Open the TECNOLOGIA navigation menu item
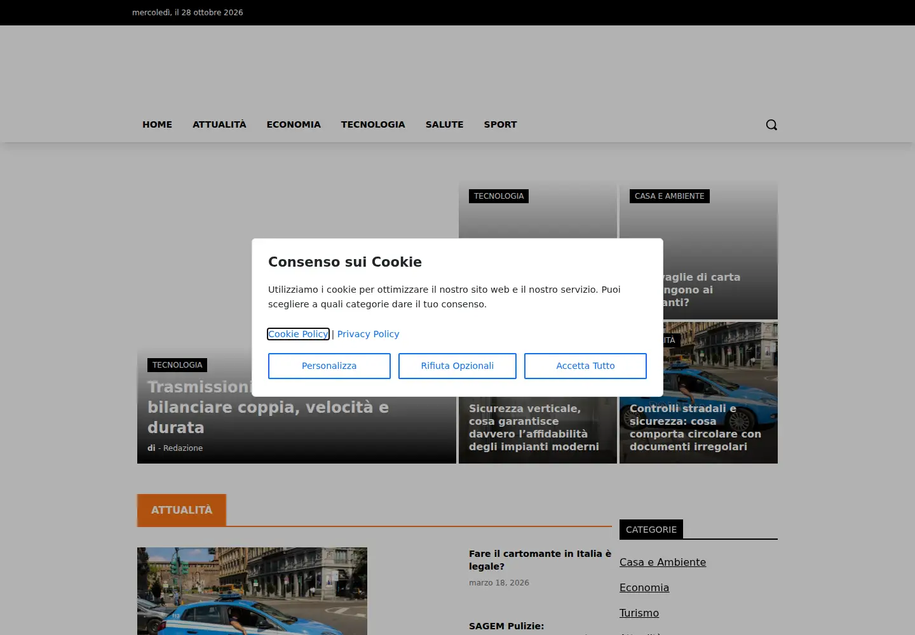 [373, 124]
